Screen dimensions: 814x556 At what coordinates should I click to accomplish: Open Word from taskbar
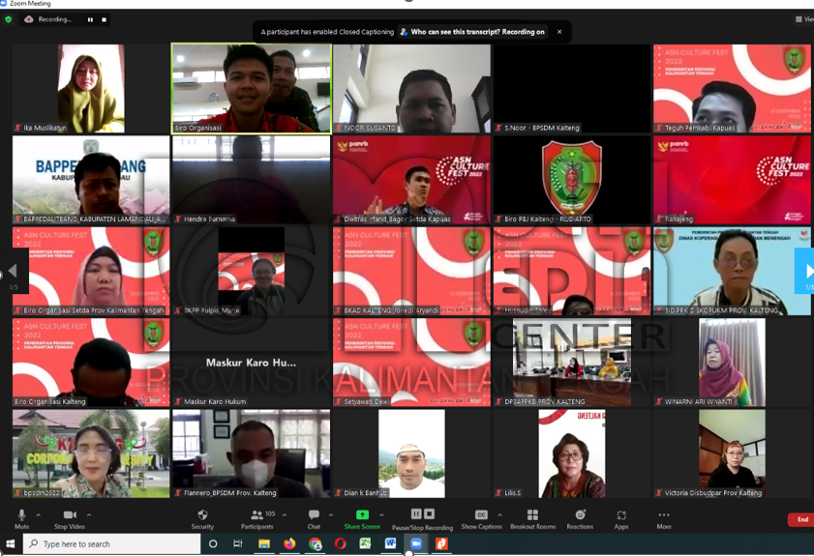click(390, 543)
